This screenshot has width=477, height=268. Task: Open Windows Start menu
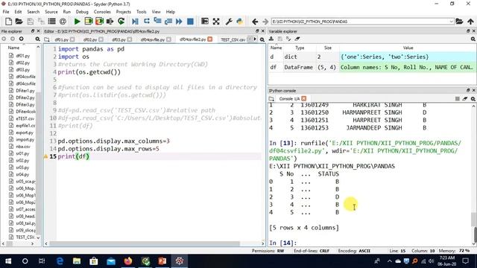[8, 261]
